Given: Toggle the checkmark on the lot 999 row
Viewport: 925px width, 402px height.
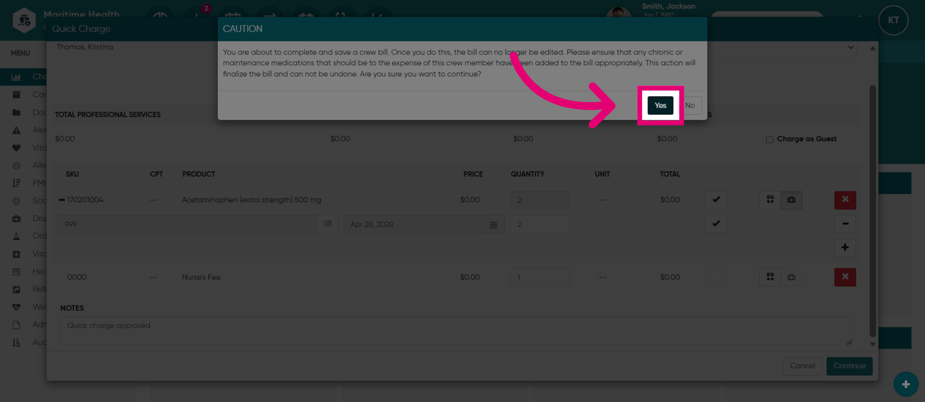Looking at the screenshot, I should click(716, 224).
